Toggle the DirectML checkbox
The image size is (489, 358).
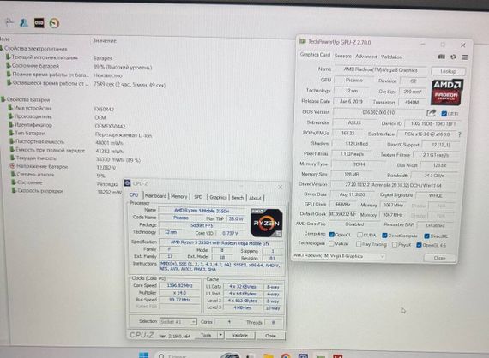(x=427, y=236)
